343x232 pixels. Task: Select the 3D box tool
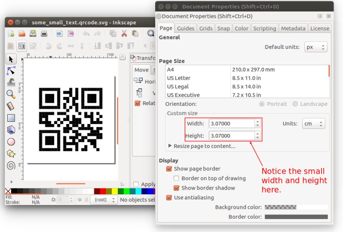(x=11, y=130)
